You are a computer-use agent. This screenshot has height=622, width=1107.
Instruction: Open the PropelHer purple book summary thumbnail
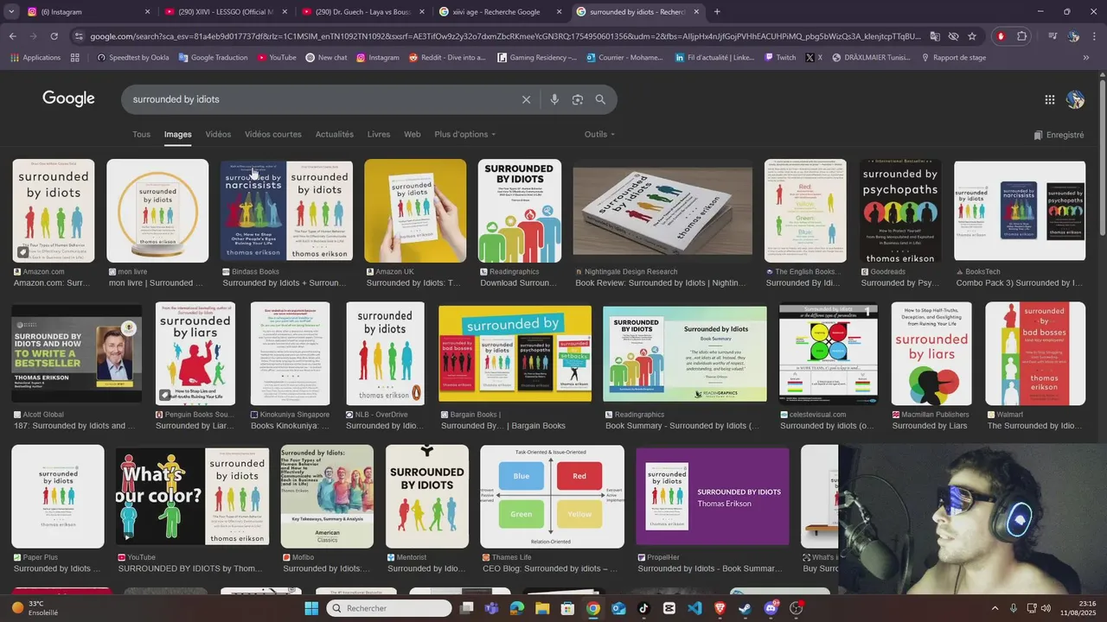click(713, 497)
